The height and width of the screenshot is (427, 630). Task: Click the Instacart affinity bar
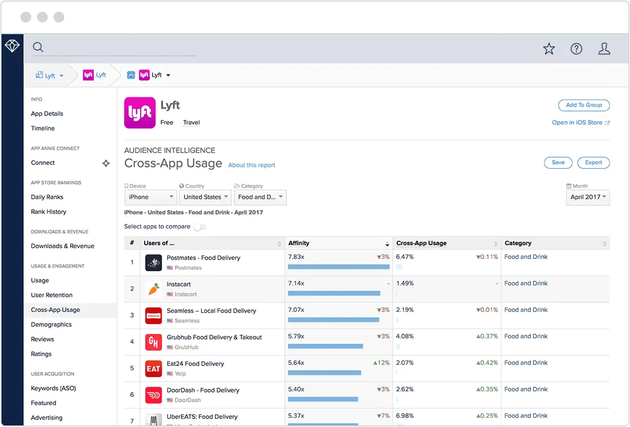pos(334,293)
